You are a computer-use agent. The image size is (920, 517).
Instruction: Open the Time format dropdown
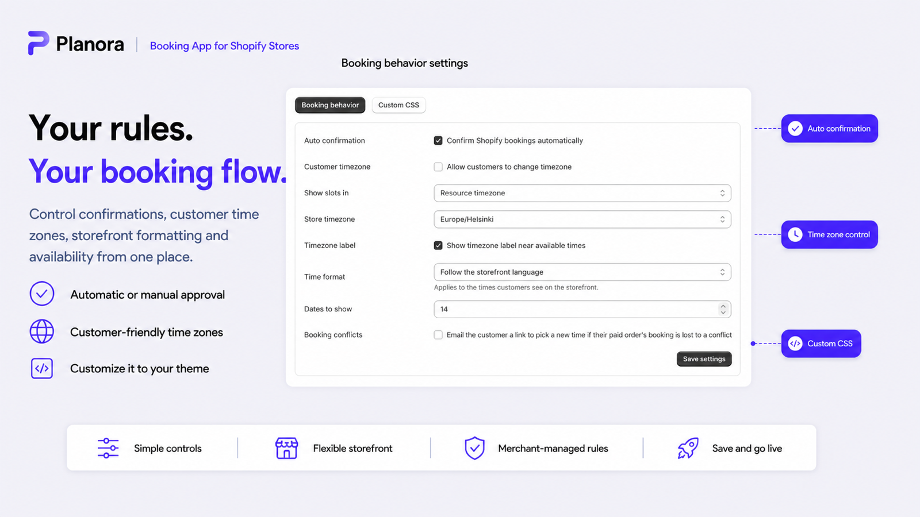coord(582,272)
